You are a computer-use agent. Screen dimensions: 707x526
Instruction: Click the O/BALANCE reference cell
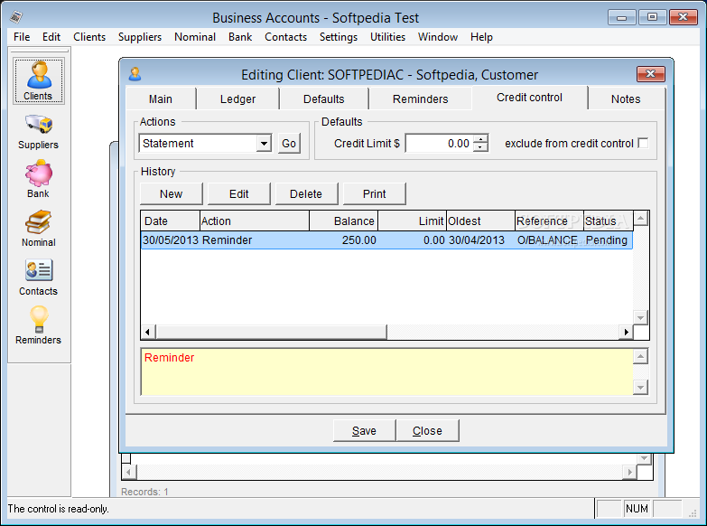point(547,240)
